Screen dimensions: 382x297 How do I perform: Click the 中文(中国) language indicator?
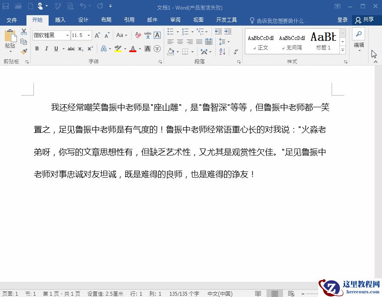(x=220, y=294)
